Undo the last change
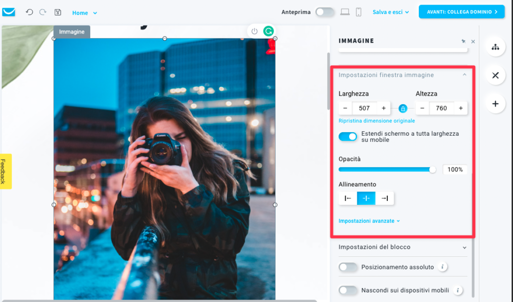This screenshot has width=513, height=302. point(29,12)
